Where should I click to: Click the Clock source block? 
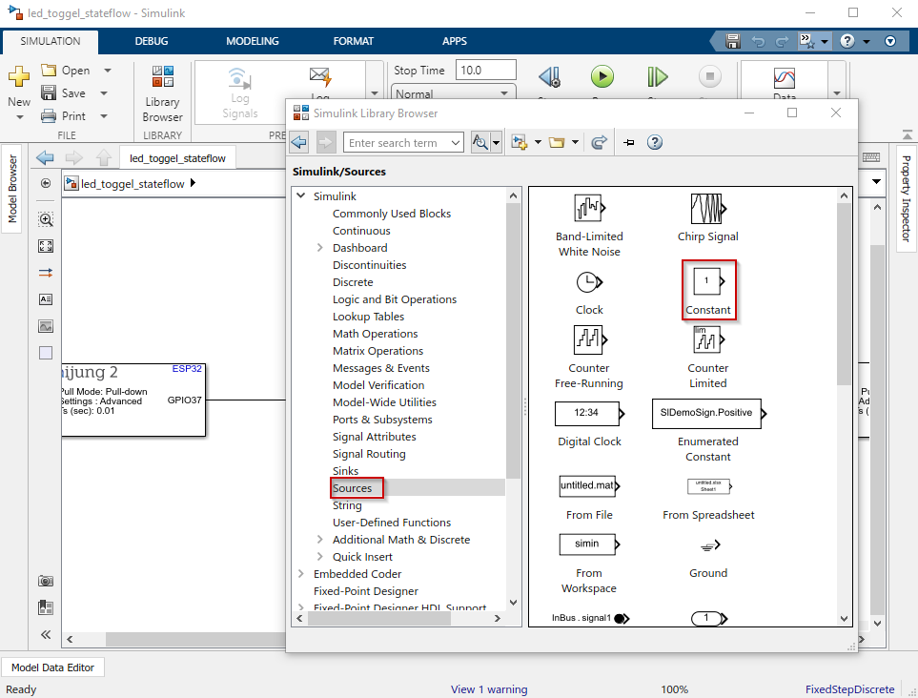(589, 282)
